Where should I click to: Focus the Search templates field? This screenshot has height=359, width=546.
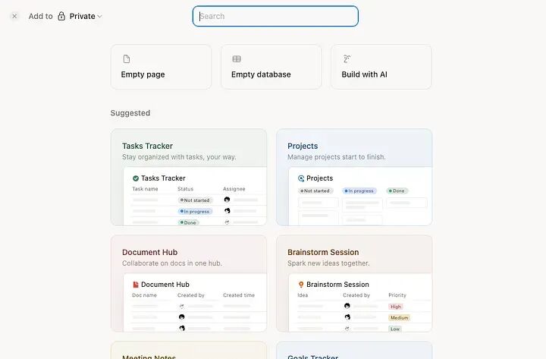[x=275, y=16]
